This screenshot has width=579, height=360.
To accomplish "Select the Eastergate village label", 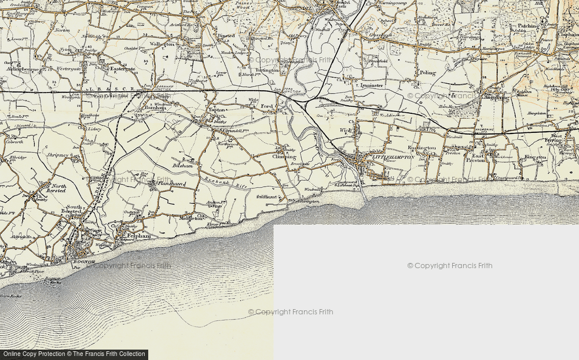I will [x=123, y=69].
